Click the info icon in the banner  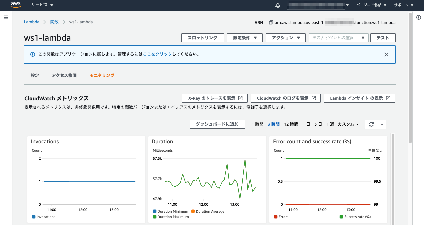coord(33,54)
